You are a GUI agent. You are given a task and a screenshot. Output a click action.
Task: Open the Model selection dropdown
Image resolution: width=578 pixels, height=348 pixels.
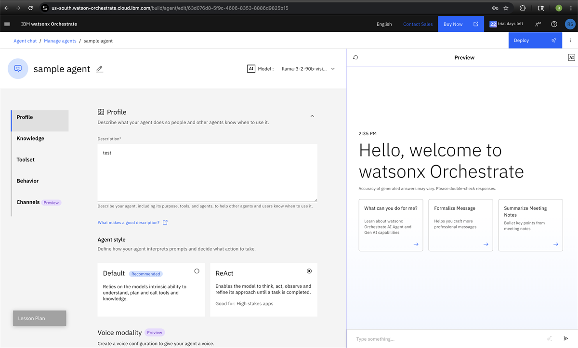click(x=308, y=69)
